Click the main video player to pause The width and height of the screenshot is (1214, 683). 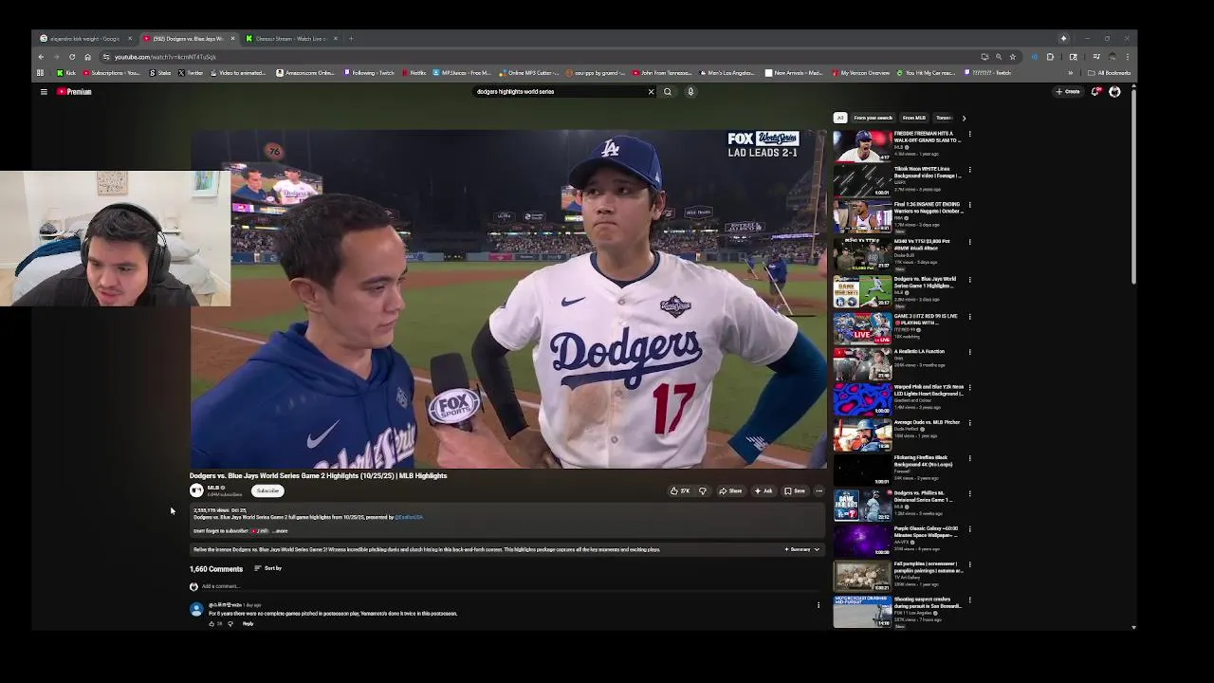point(508,299)
